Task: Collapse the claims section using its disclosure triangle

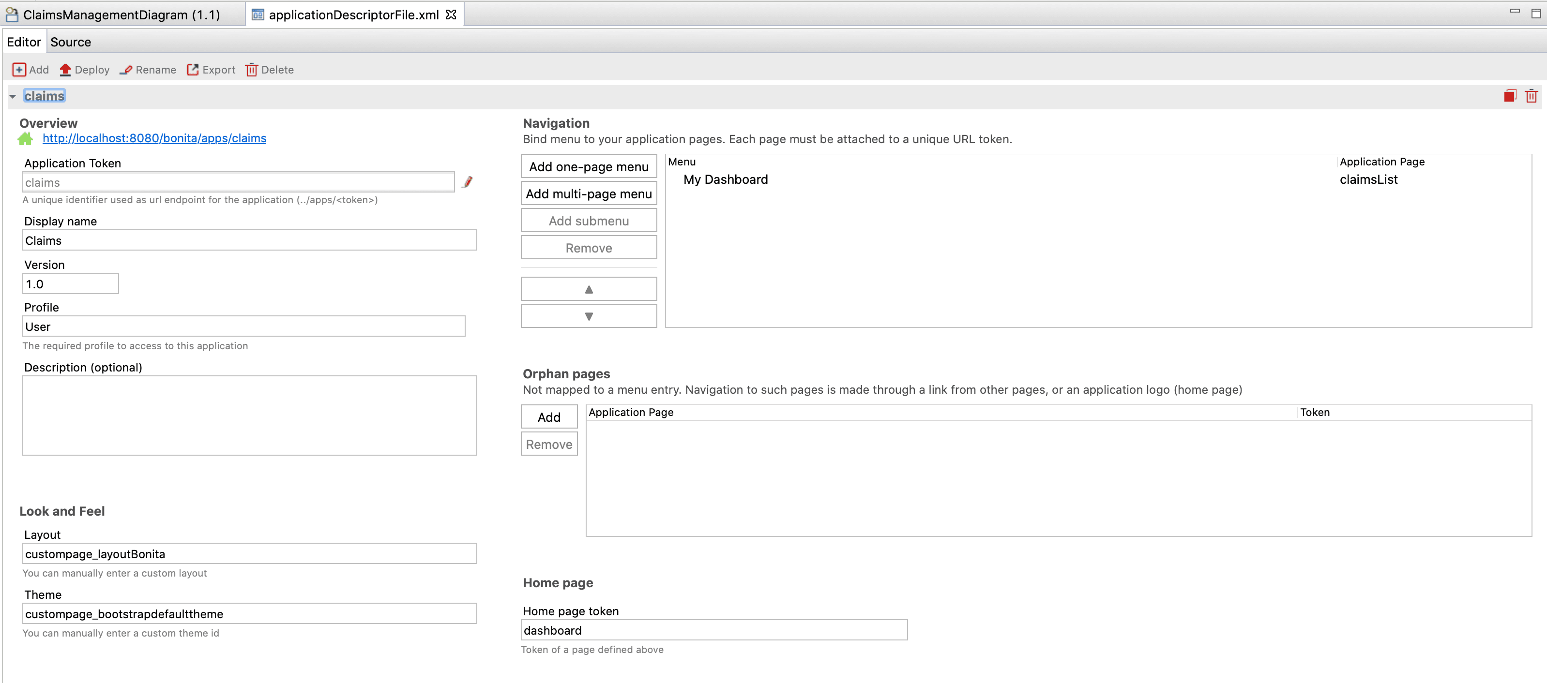Action: [x=13, y=95]
